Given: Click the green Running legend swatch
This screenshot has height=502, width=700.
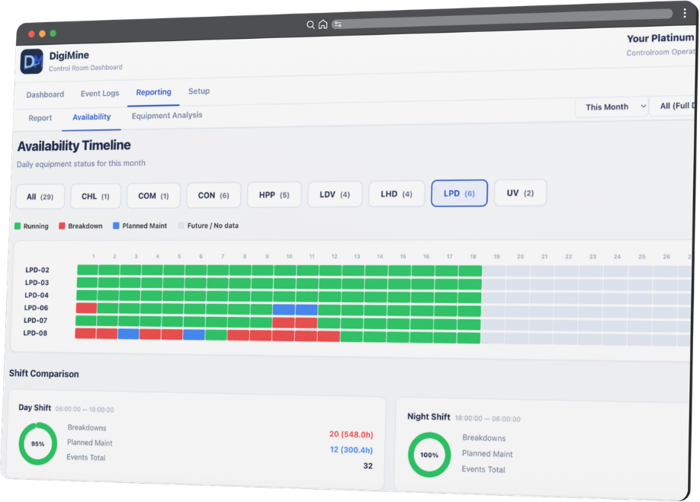Looking at the screenshot, I should pyautogui.click(x=18, y=226).
